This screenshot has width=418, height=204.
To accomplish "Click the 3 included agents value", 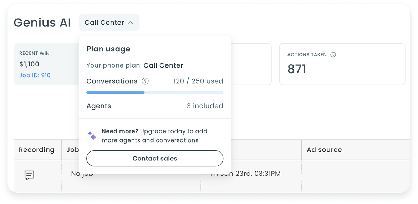I will 205,106.
